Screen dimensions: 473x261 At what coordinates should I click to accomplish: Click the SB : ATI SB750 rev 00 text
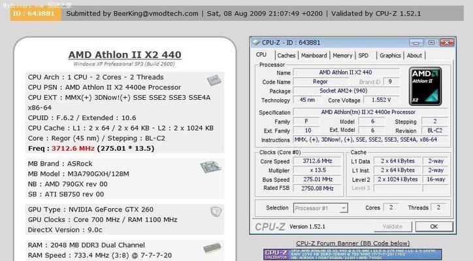click(66, 194)
